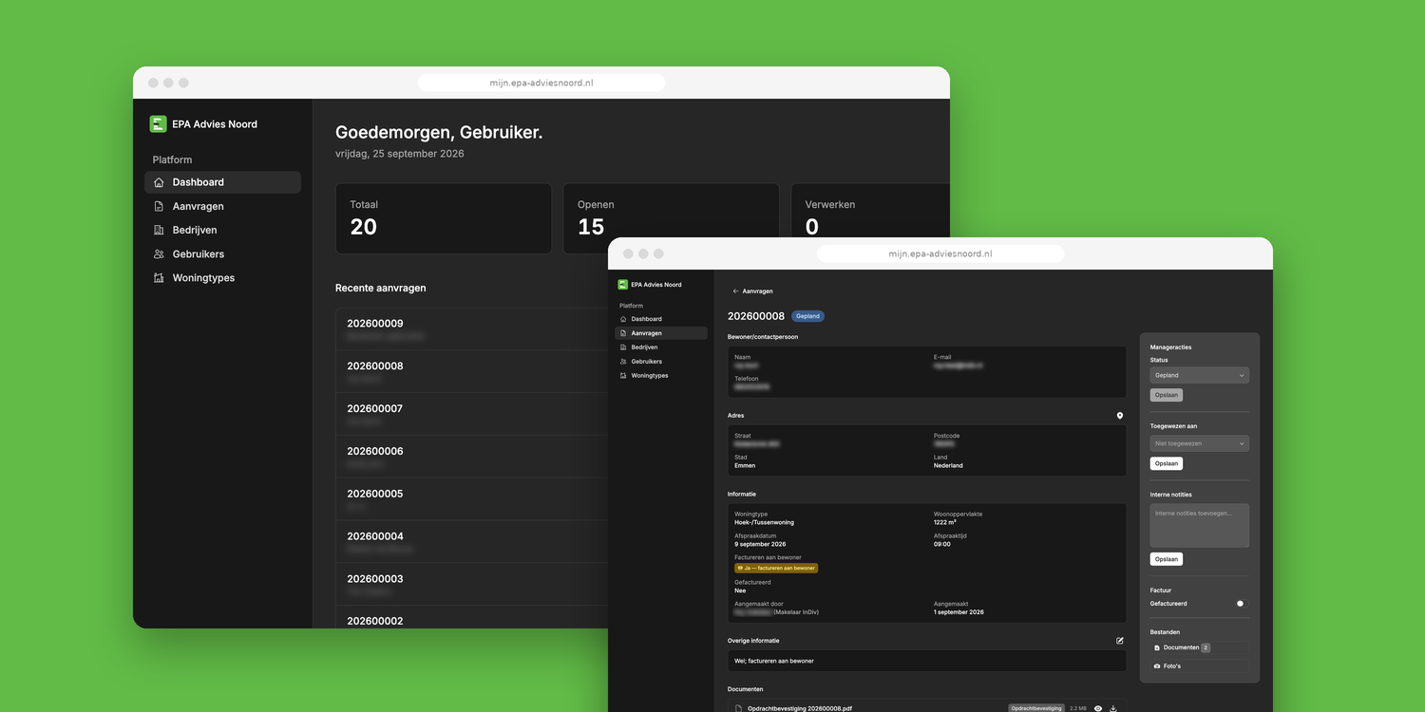
Task: Click the edit icon next to Overige informatie
Action: pyautogui.click(x=1120, y=641)
